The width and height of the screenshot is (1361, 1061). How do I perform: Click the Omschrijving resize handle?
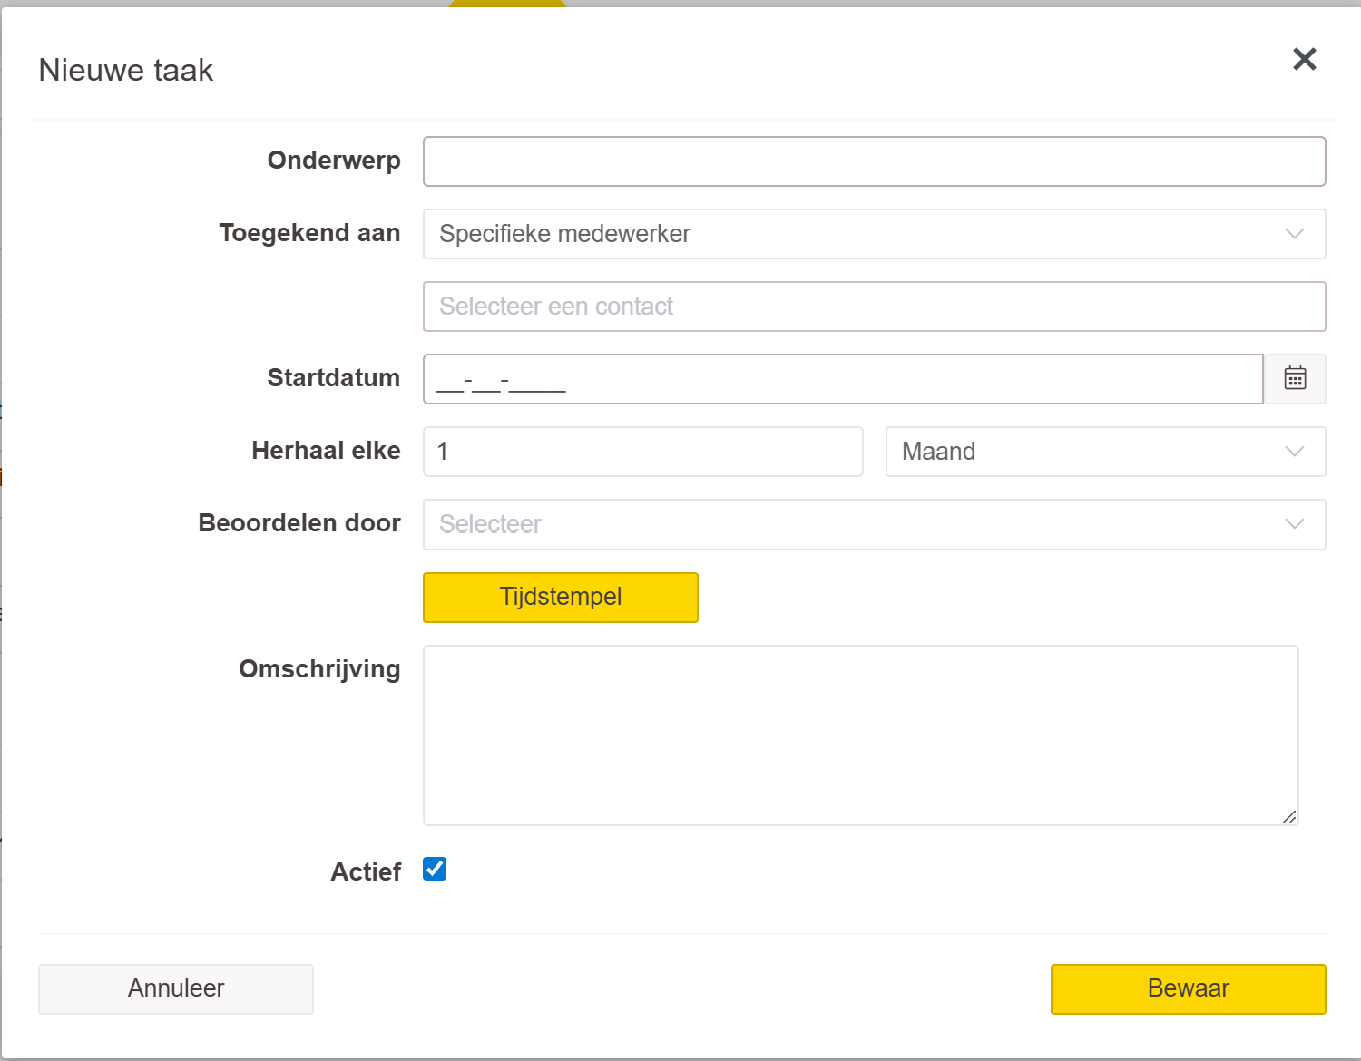(x=1289, y=817)
